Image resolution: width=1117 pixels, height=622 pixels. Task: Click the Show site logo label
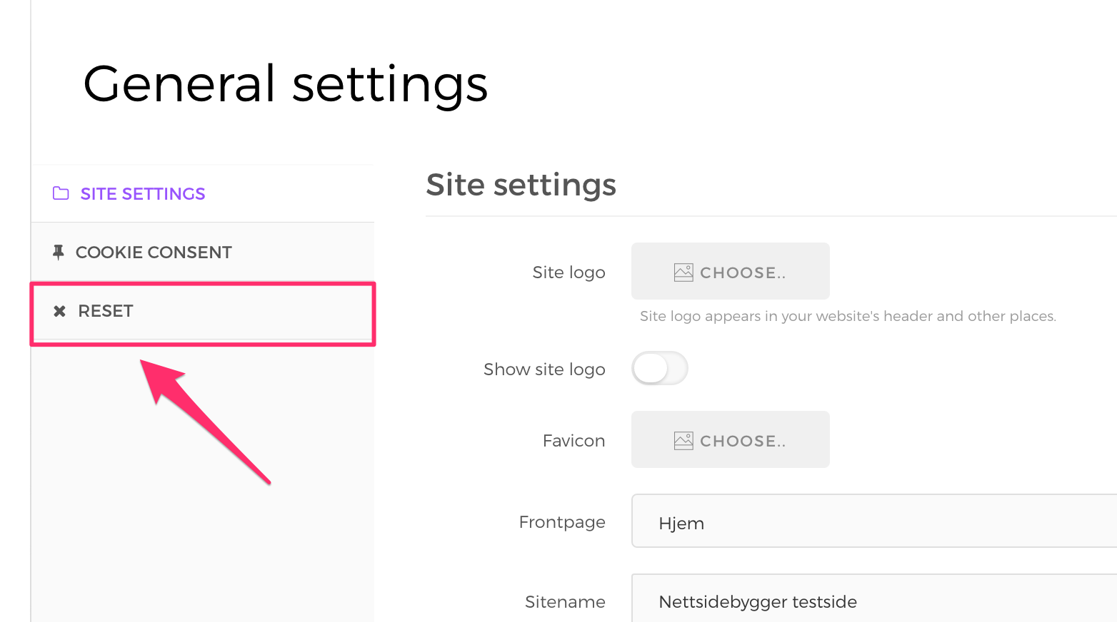point(544,369)
